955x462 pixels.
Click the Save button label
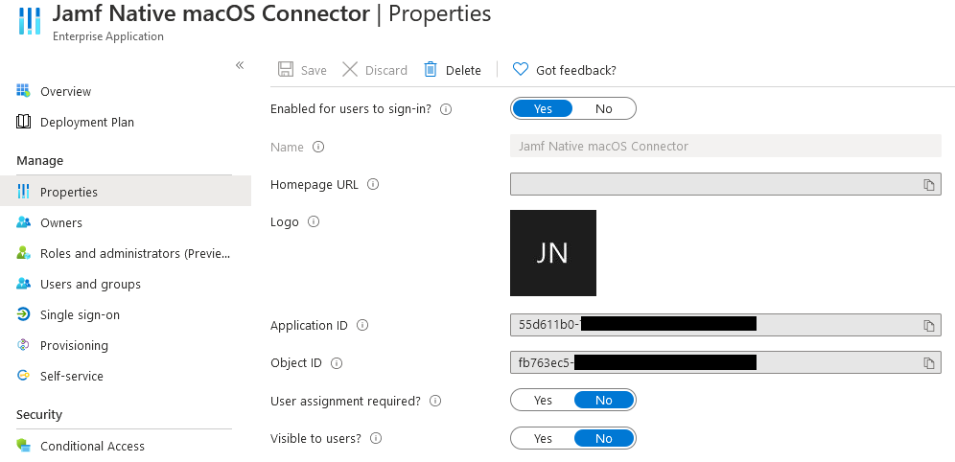[314, 71]
